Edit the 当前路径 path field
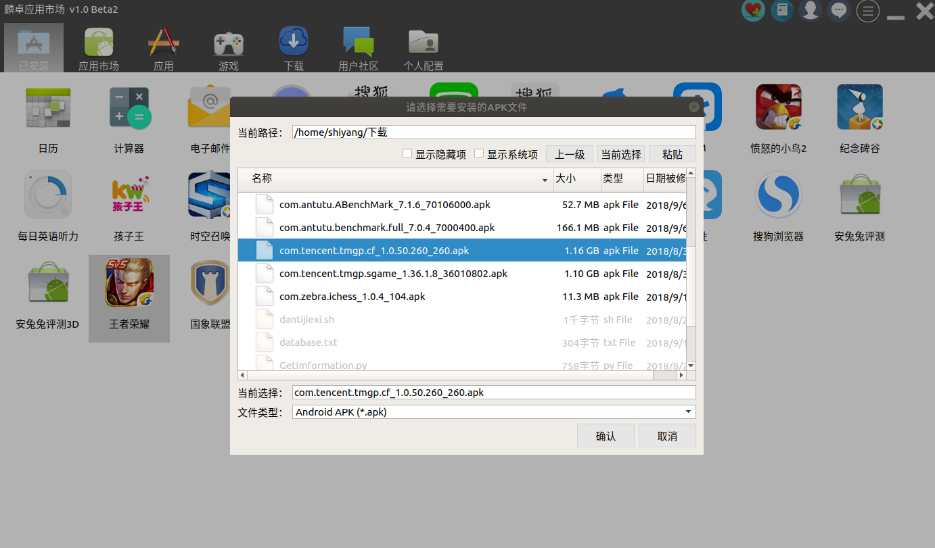The height and width of the screenshot is (548, 935). click(x=494, y=132)
